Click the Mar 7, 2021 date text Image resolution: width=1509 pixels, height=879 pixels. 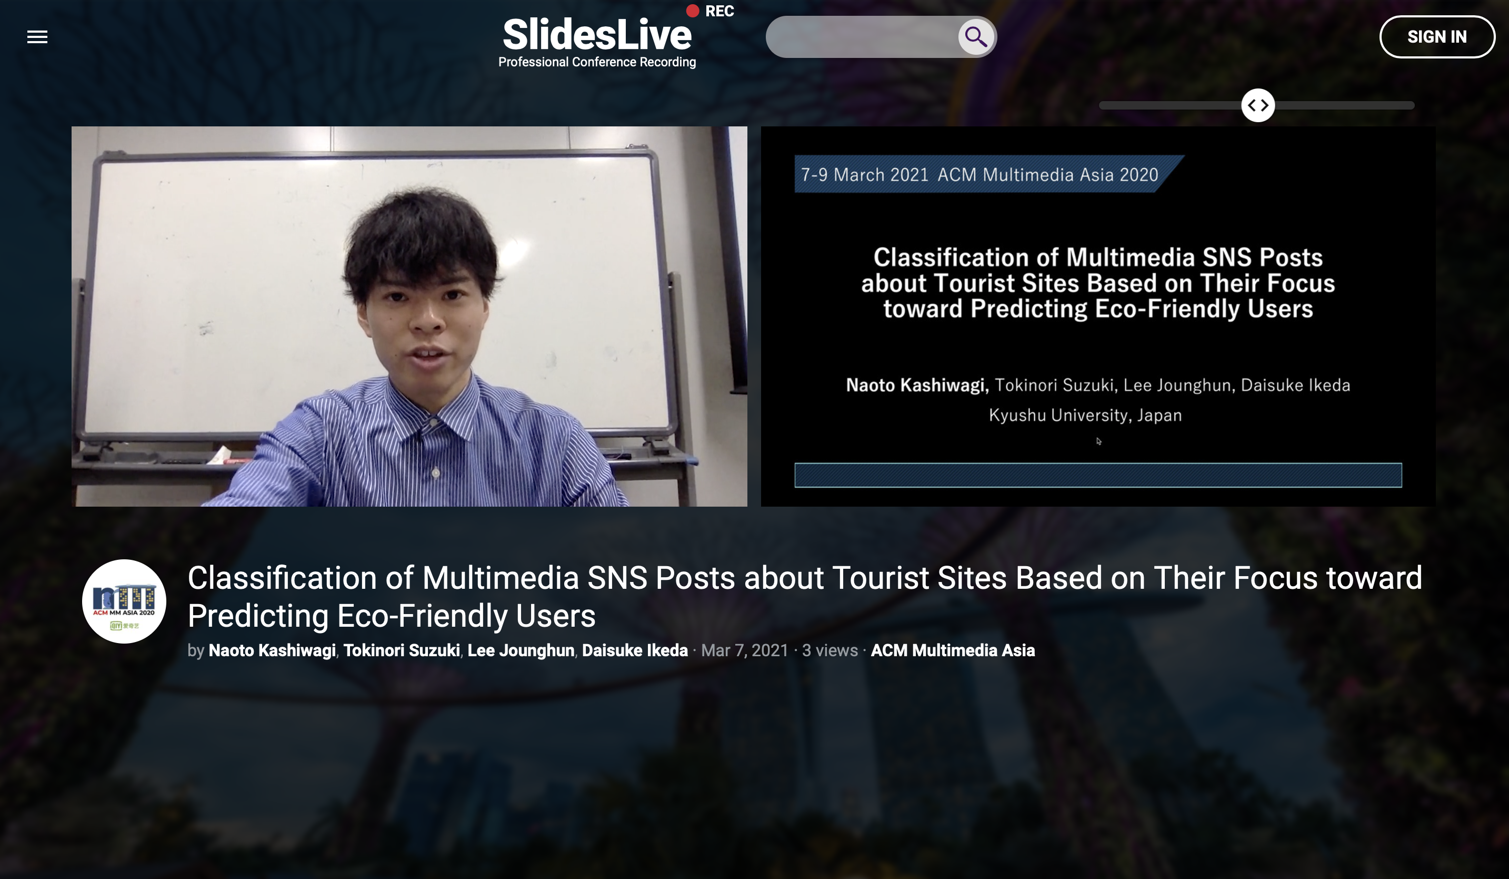pyautogui.click(x=744, y=650)
